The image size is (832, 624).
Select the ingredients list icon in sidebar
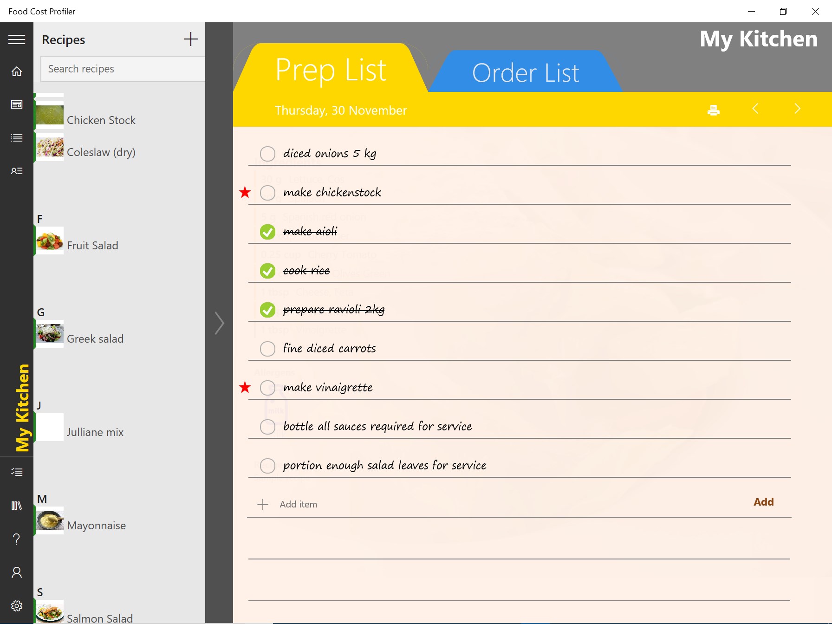pos(17,137)
